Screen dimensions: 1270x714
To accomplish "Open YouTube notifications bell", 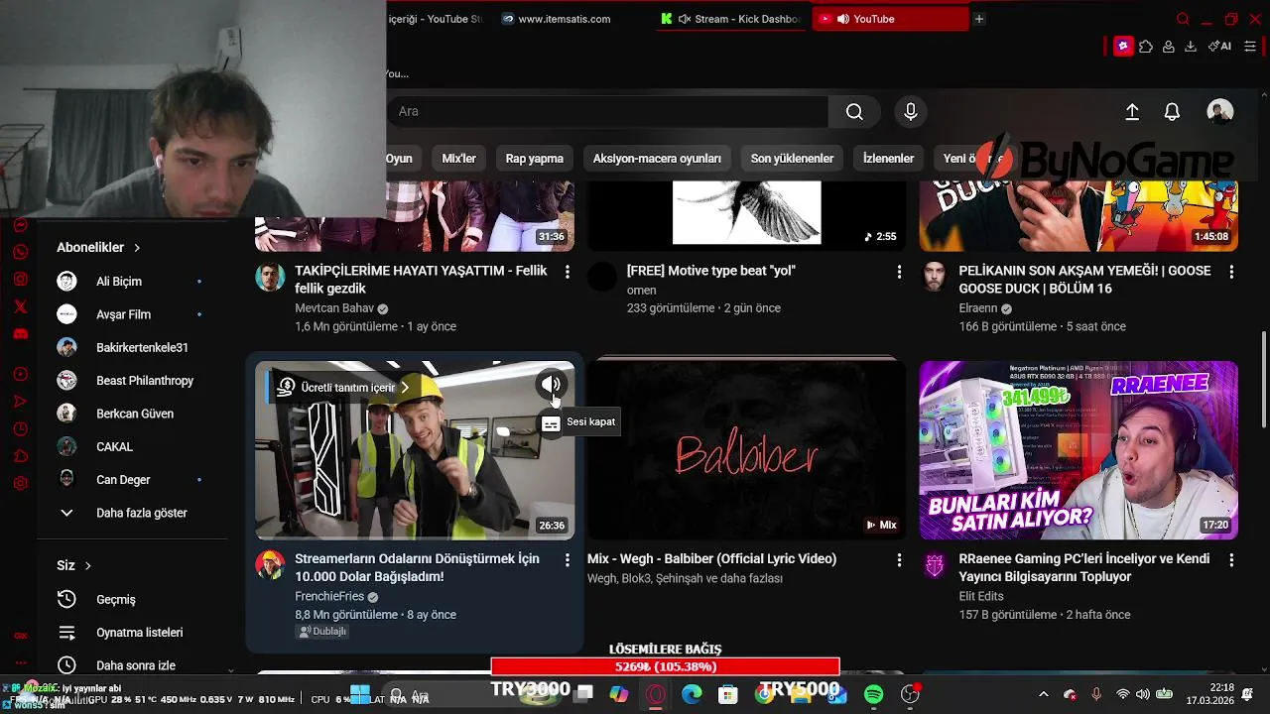I will tap(1172, 112).
